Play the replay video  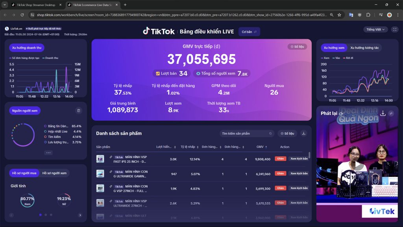pos(357,165)
